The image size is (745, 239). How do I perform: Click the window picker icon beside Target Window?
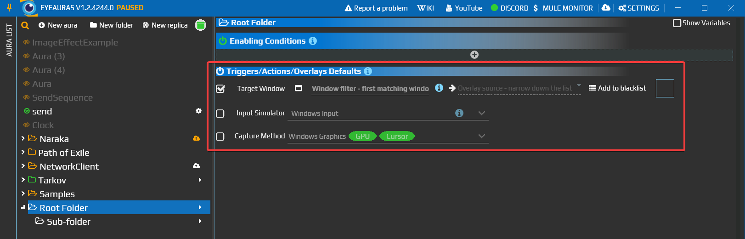[299, 88]
